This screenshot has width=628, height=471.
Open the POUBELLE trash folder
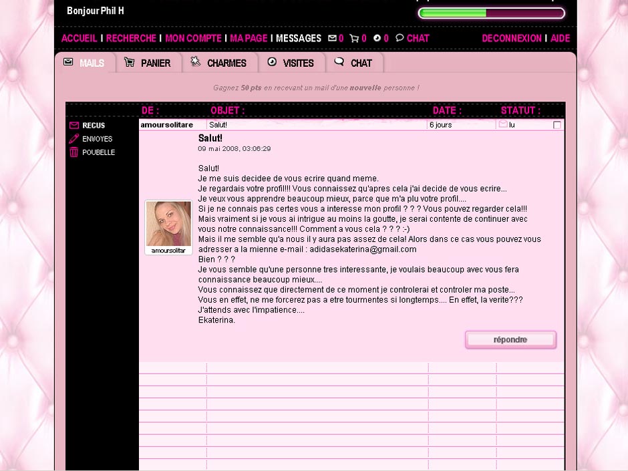tap(98, 152)
